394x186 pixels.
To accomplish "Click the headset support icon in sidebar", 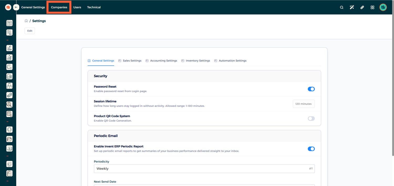I will point(9,130).
